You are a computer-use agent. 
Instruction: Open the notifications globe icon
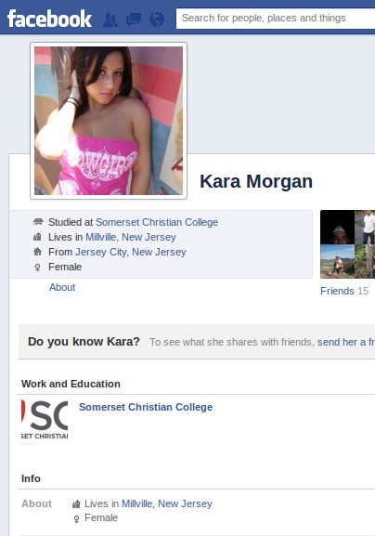point(157,20)
